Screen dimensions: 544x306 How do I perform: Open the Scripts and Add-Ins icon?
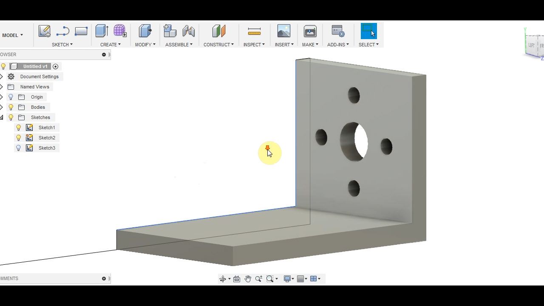tap(338, 31)
